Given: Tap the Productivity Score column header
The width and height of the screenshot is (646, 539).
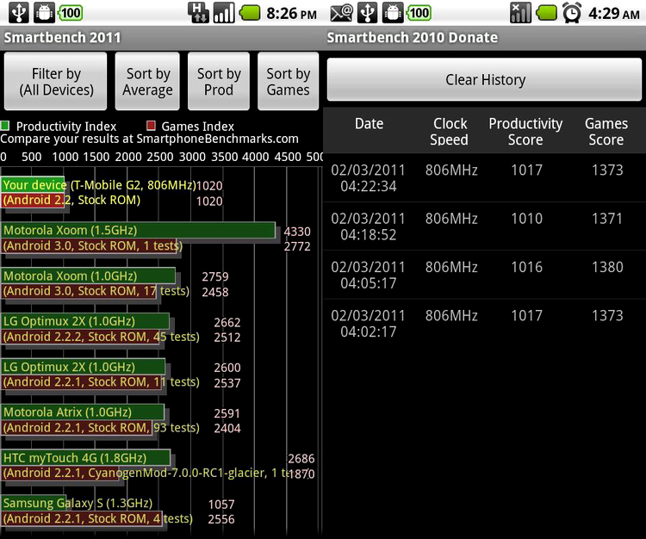Looking at the screenshot, I should [525, 132].
